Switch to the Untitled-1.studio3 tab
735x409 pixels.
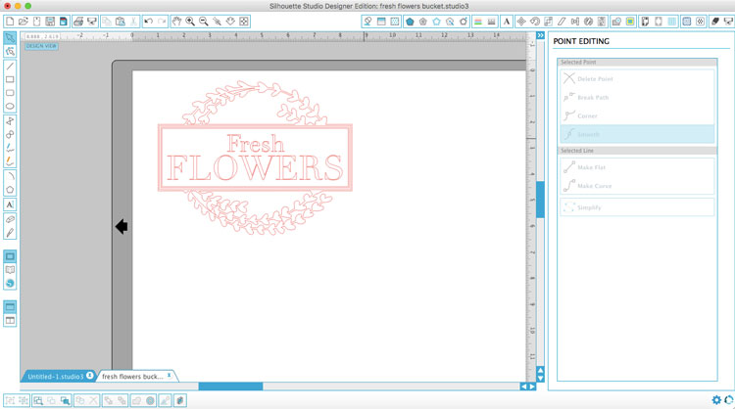tap(55, 377)
